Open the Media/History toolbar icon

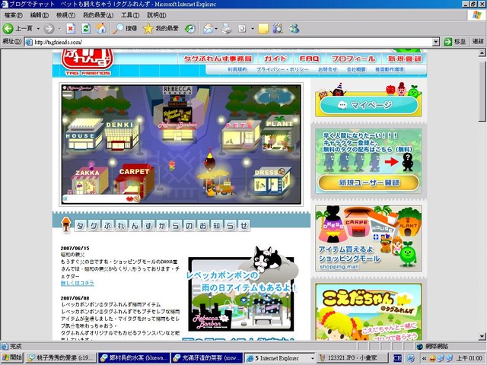[x=190, y=29]
